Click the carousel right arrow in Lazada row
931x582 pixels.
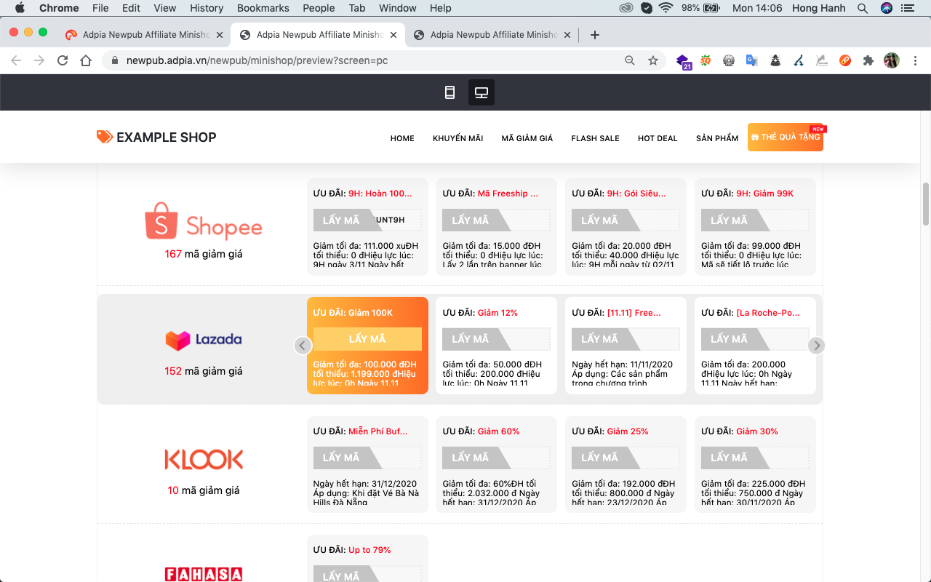tap(817, 346)
